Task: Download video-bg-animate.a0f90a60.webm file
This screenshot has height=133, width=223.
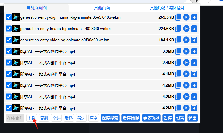Action: [x=194, y=40]
